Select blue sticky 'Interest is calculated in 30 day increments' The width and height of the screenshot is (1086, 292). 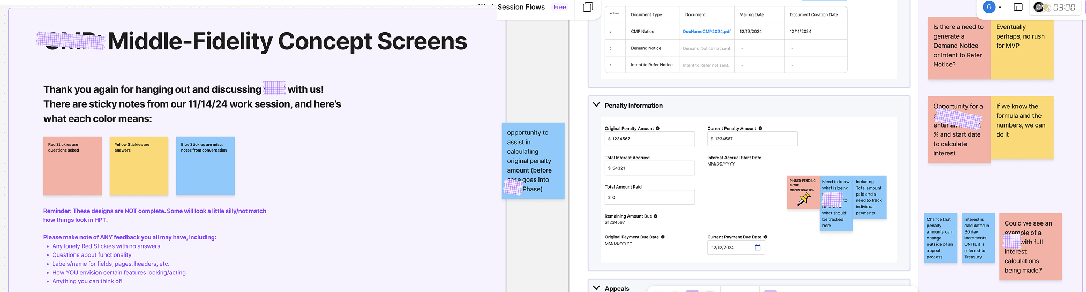tap(978, 238)
